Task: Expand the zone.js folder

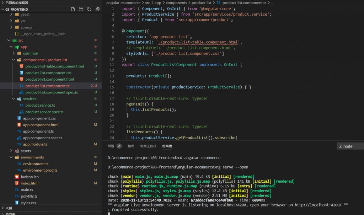Action: pyautogui.click(x=11, y=27)
